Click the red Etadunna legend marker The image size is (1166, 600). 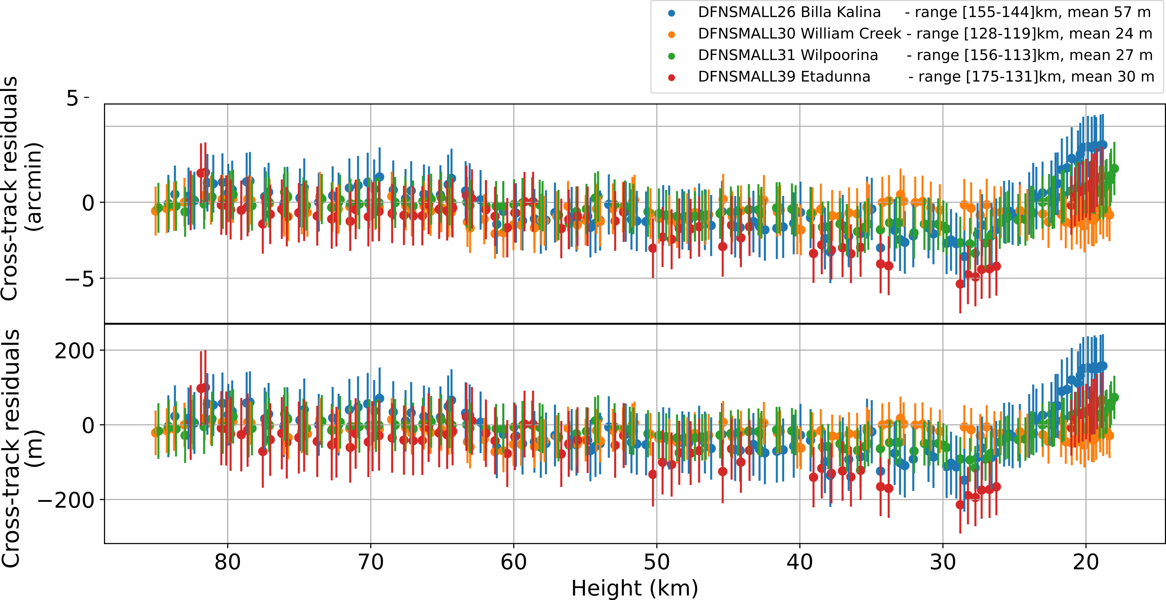671,78
